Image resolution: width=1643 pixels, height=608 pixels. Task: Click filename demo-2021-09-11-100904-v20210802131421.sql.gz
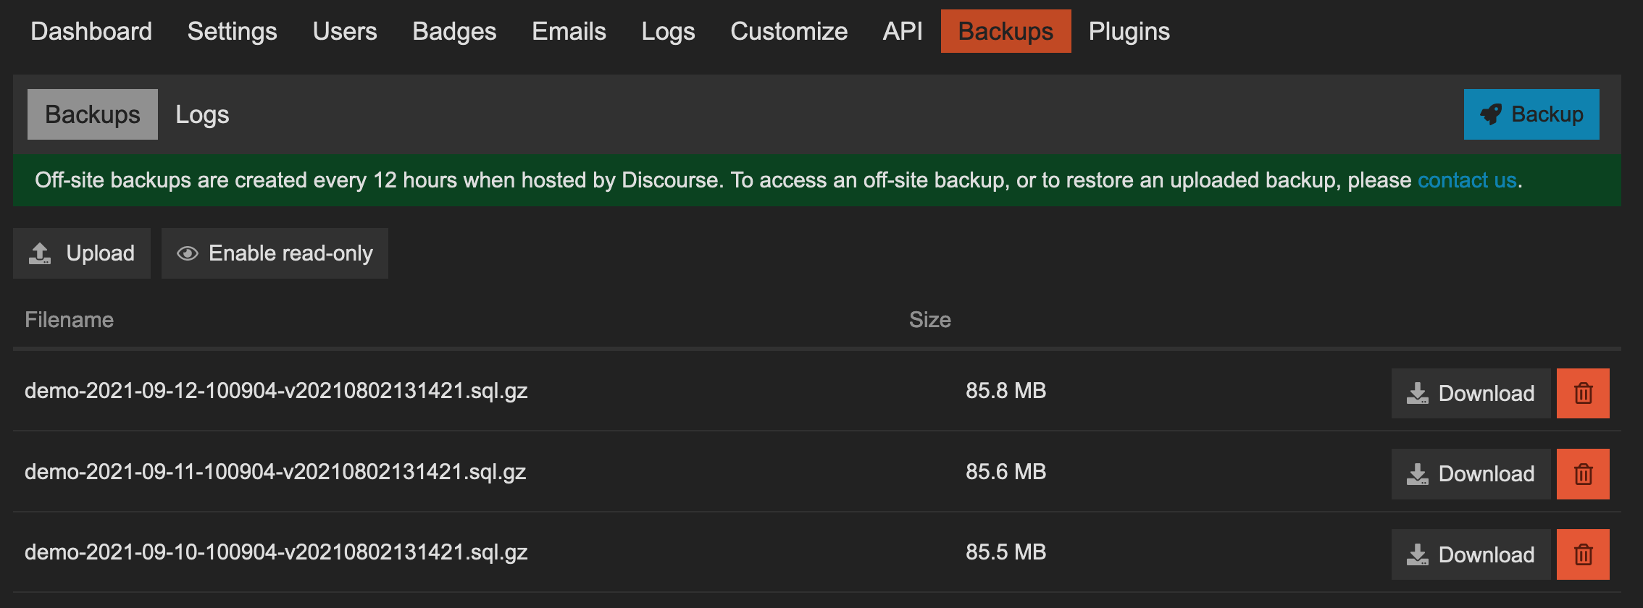275,472
